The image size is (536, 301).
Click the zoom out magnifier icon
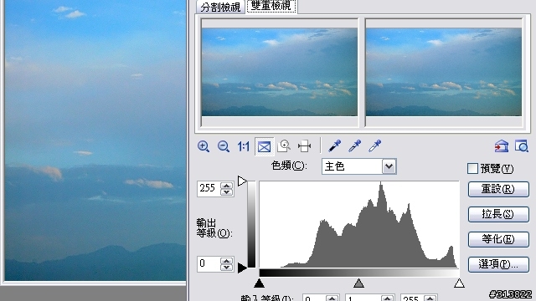(224, 147)
